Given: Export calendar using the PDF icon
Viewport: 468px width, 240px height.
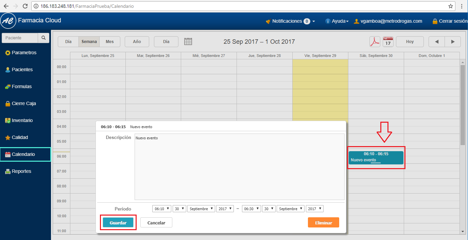Looking at the screenshot, I should coord(375,42).
